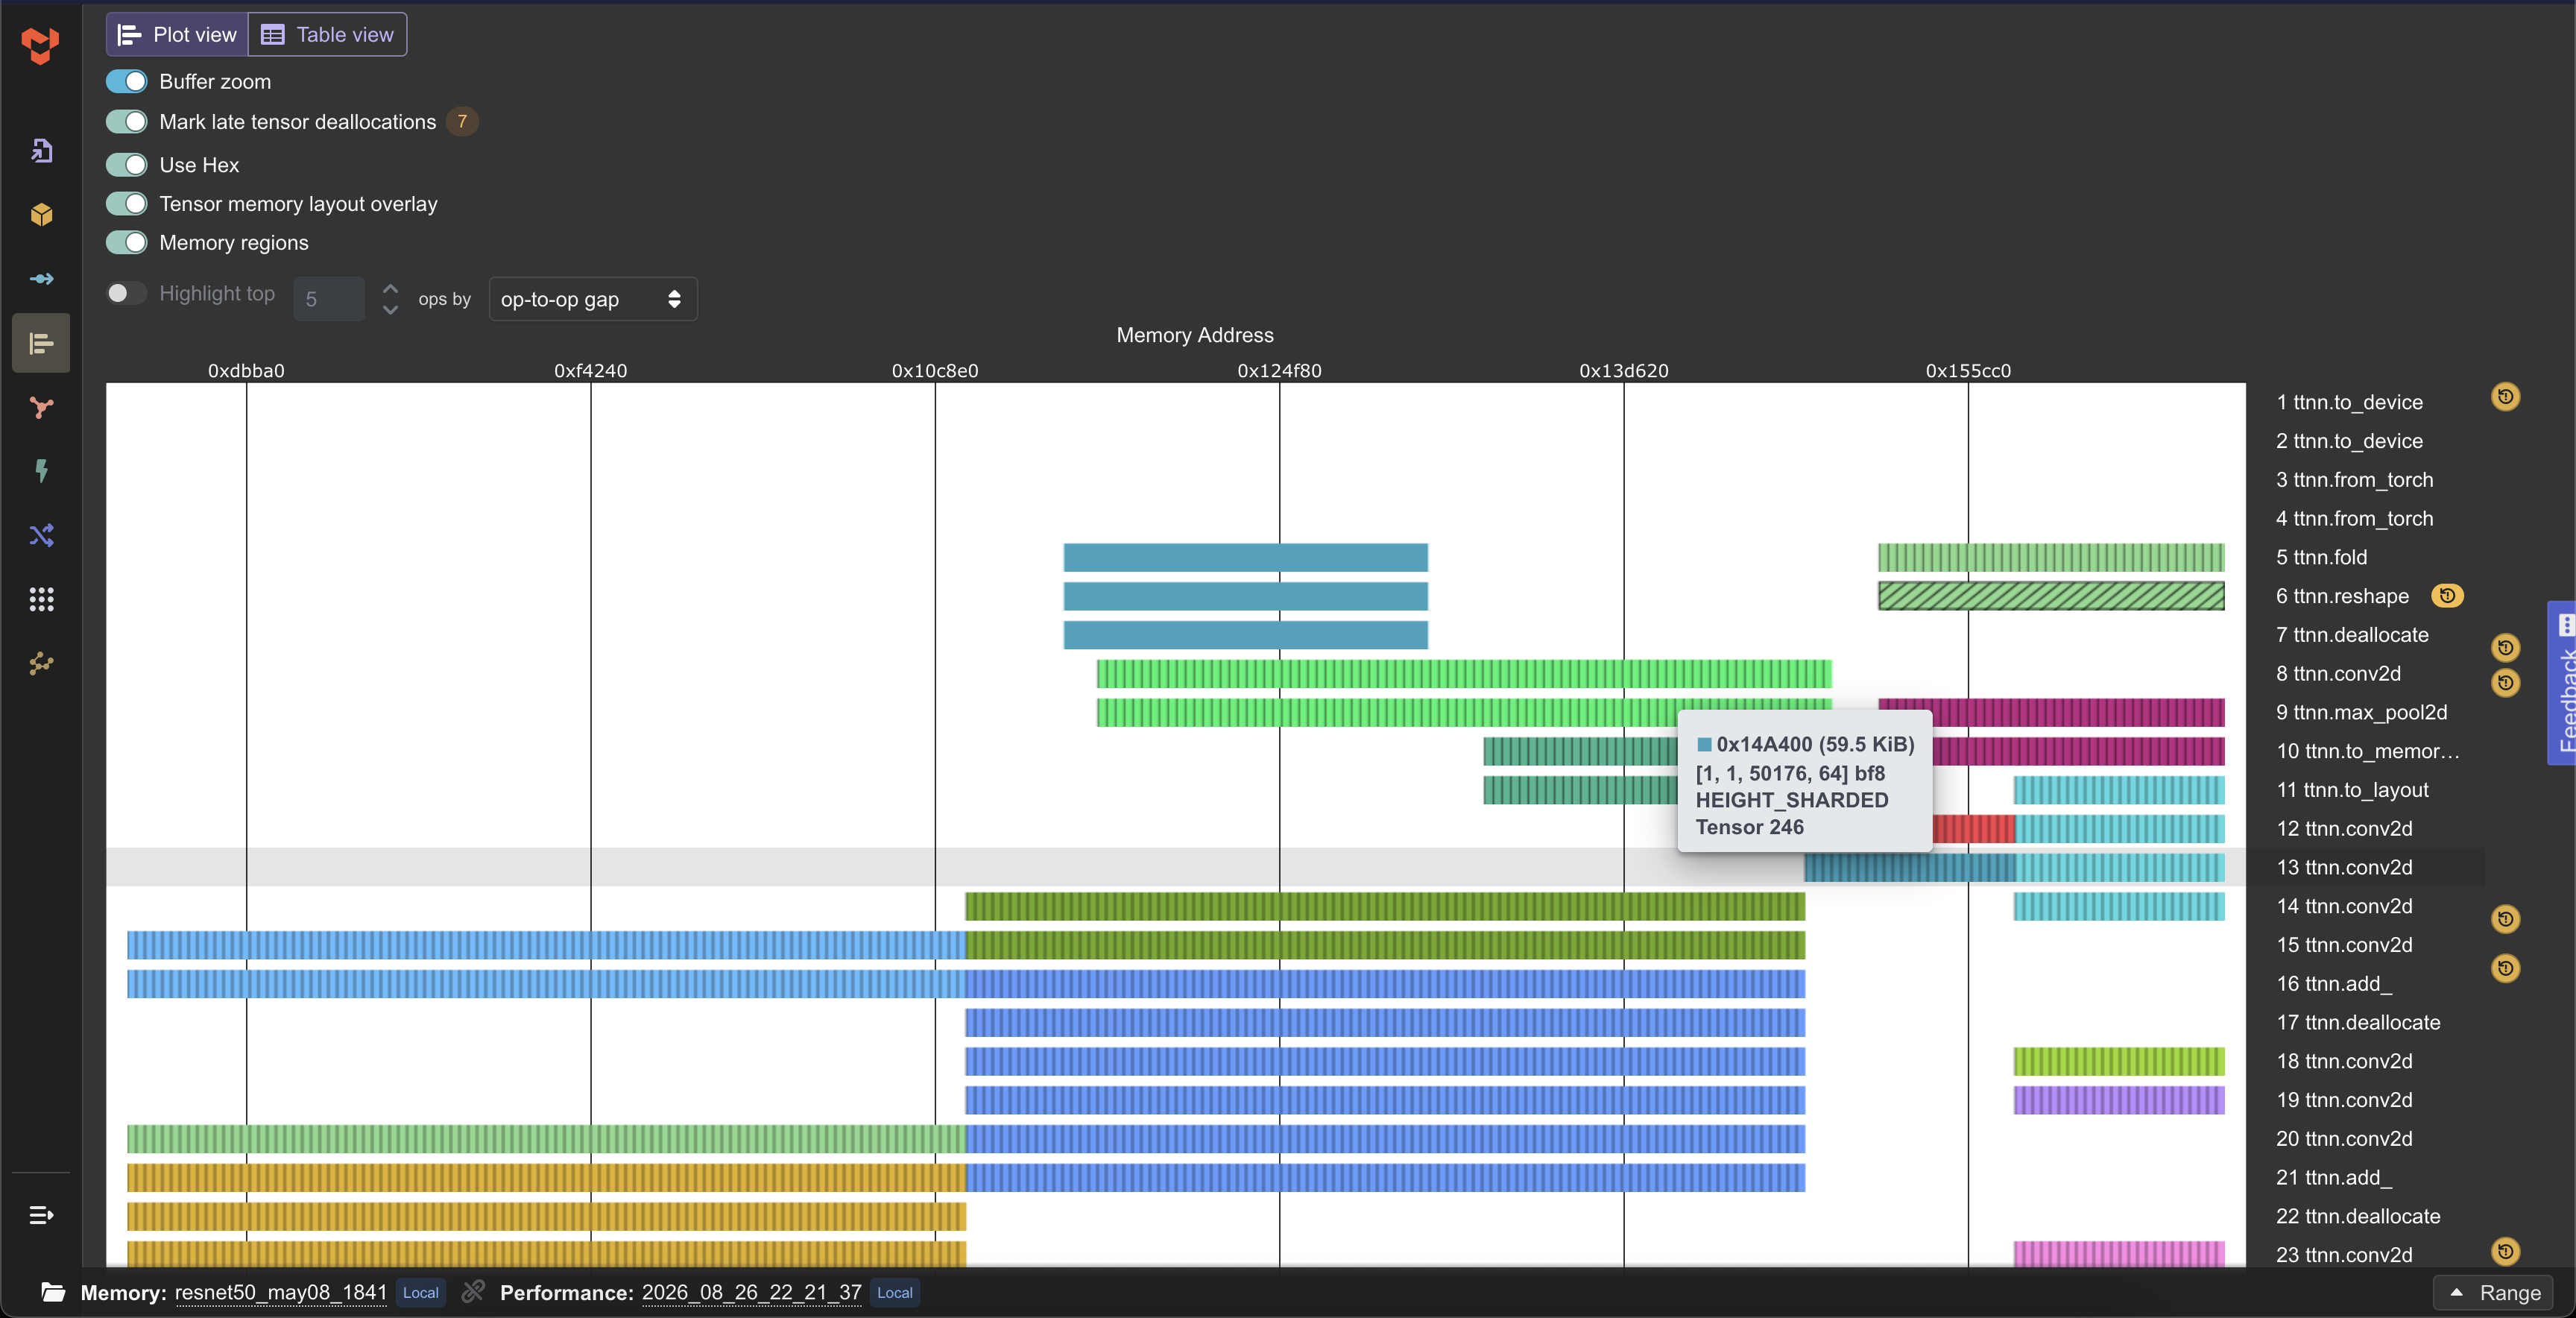Screen dimensions: 2576x1318
Task: Disable the Buffer zoom switch
Action: click(x=127, y=81)
